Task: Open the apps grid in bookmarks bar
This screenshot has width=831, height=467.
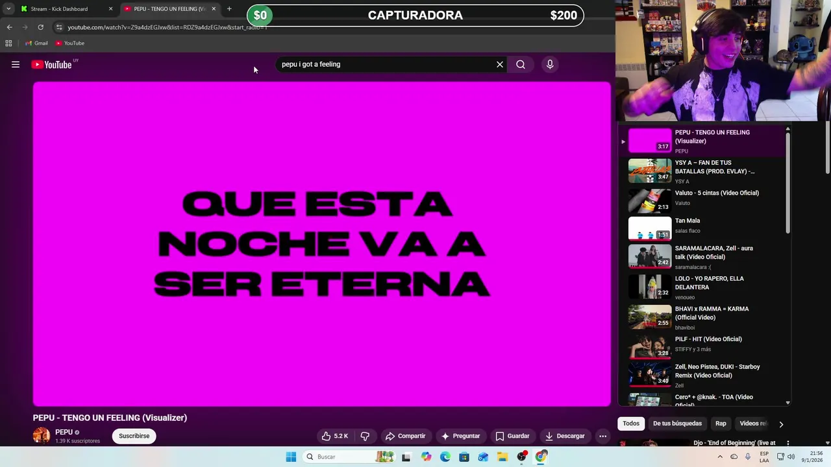Action: tap(8, 43)
